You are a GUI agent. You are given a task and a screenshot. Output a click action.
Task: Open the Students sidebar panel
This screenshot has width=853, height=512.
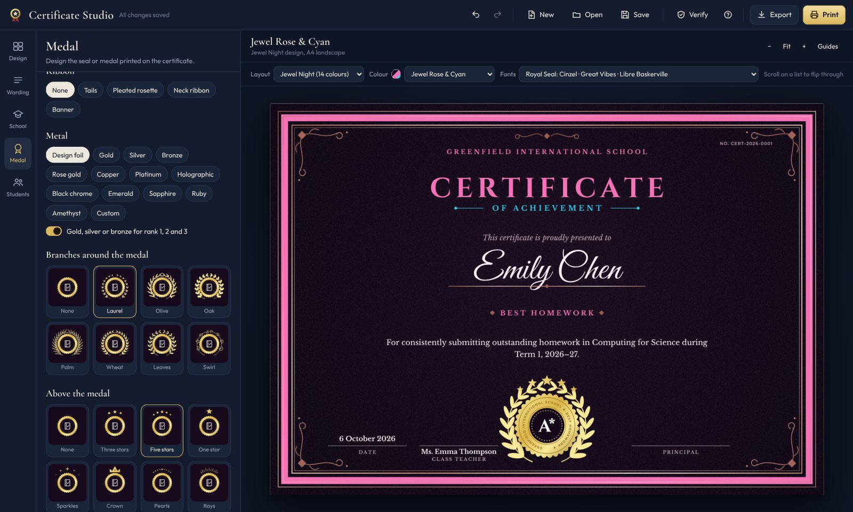(x=18, y=188)
